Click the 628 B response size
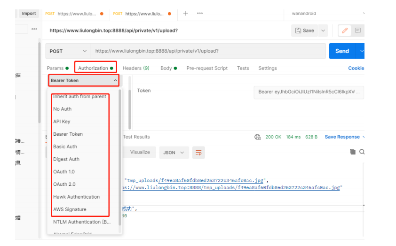 click(x=311, y=137)
